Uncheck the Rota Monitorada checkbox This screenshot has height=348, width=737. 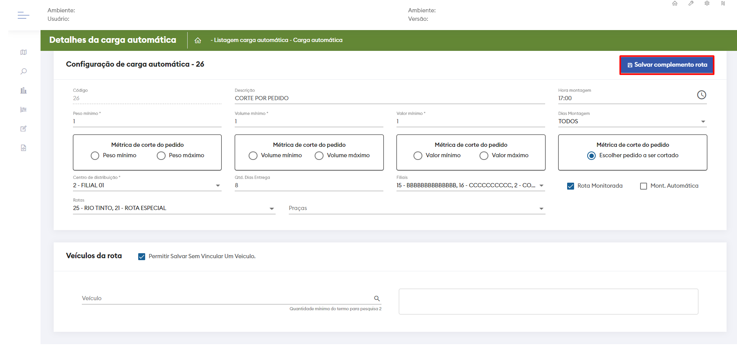coord(571,186)
